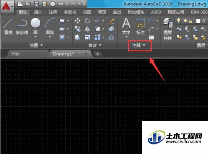Toggle layer 0 lock padlock icon
The width and height of the screenshot is (208, 154).
click(191, 21)
